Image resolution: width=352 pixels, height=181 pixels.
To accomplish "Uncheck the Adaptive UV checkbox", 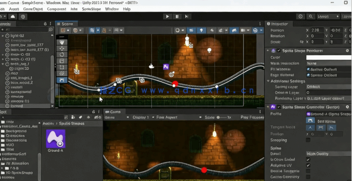I will [308, 165].
